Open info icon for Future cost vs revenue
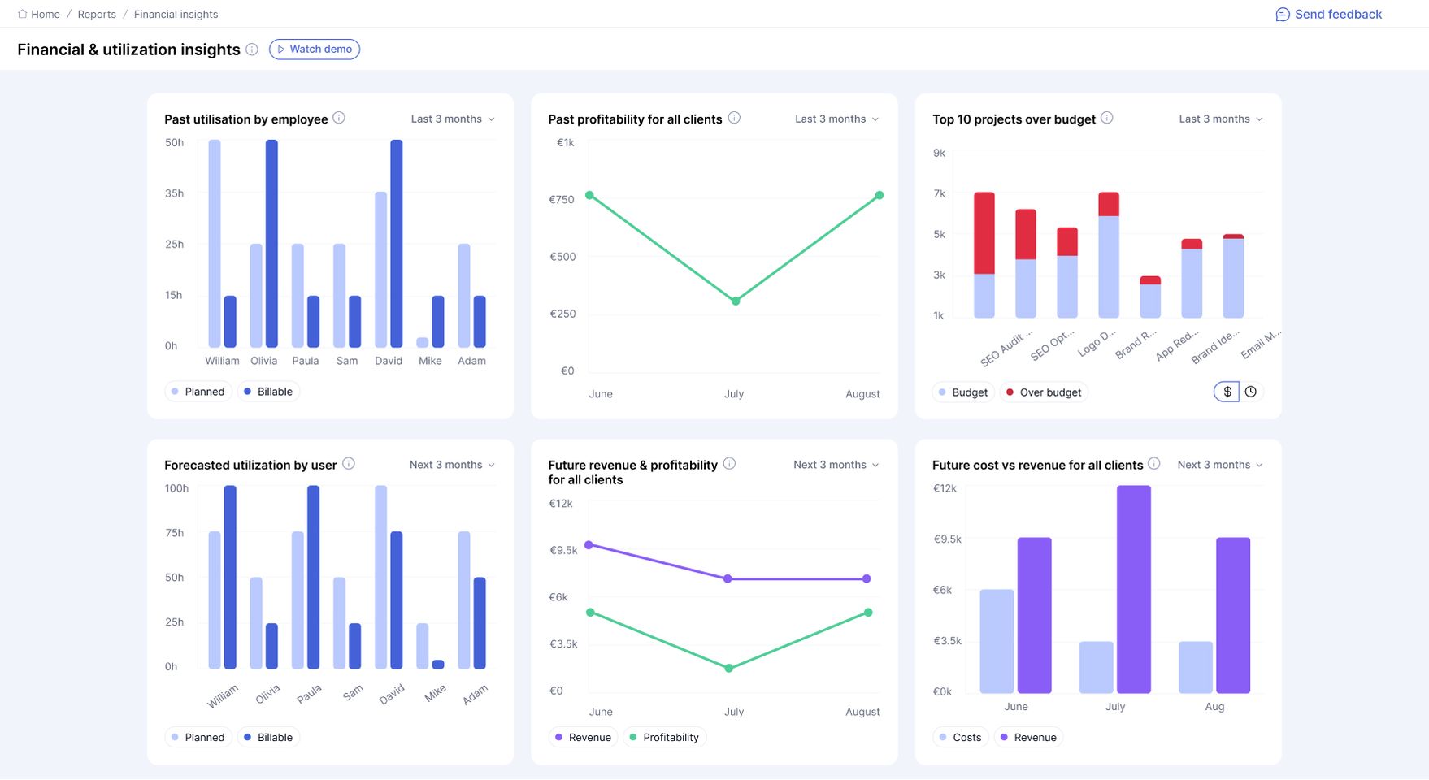 [x=1154, y=464]
